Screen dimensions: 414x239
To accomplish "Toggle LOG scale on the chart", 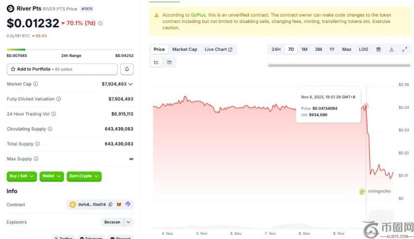I will [x=363, y=49].
